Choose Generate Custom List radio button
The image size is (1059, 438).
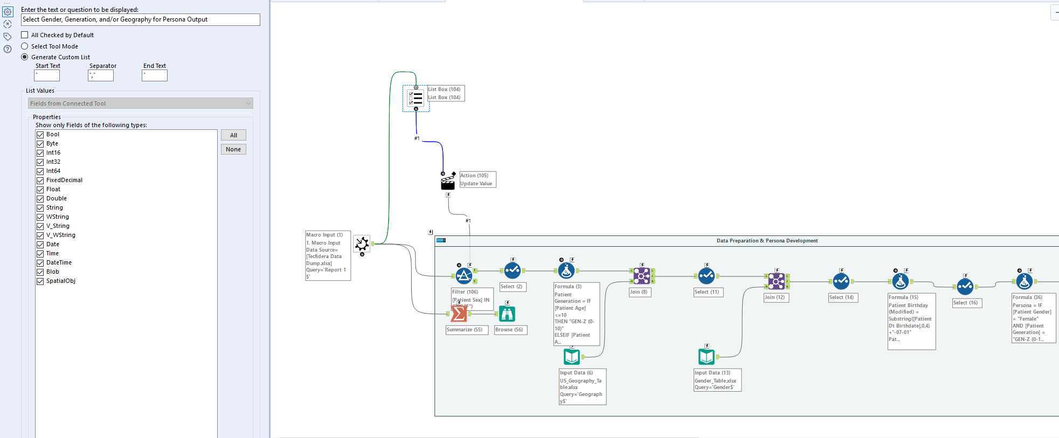[x=25, y=57]
